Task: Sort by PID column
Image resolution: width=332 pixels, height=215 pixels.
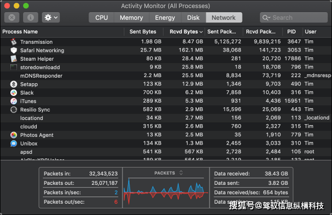Action: (x=292, y=32)
